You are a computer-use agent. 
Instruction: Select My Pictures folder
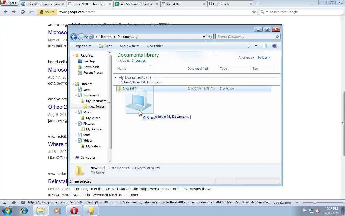[94, 129]
